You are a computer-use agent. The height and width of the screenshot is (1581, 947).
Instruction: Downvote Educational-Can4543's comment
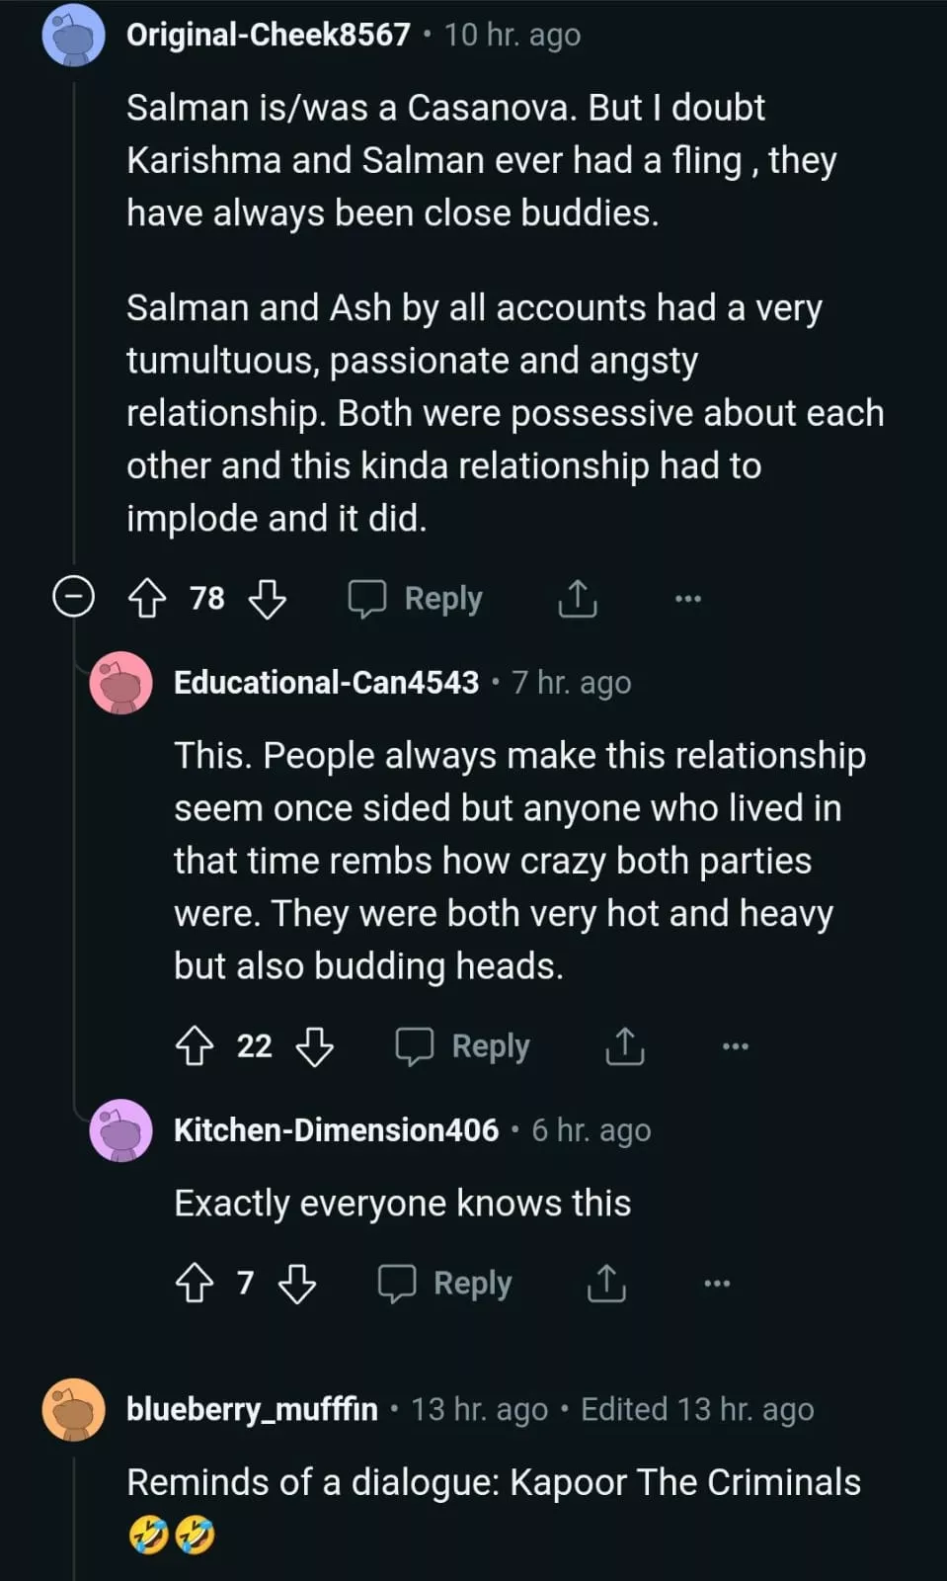click(314, 1046)
